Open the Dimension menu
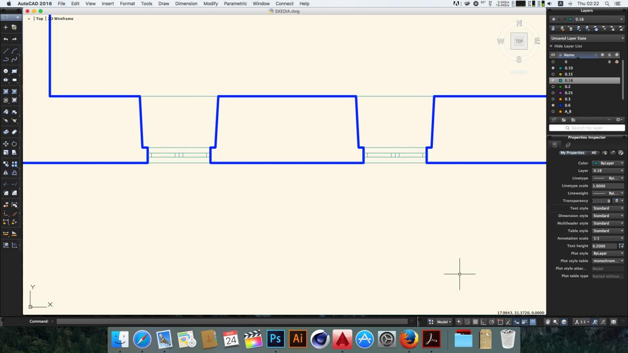 point(186,4)
